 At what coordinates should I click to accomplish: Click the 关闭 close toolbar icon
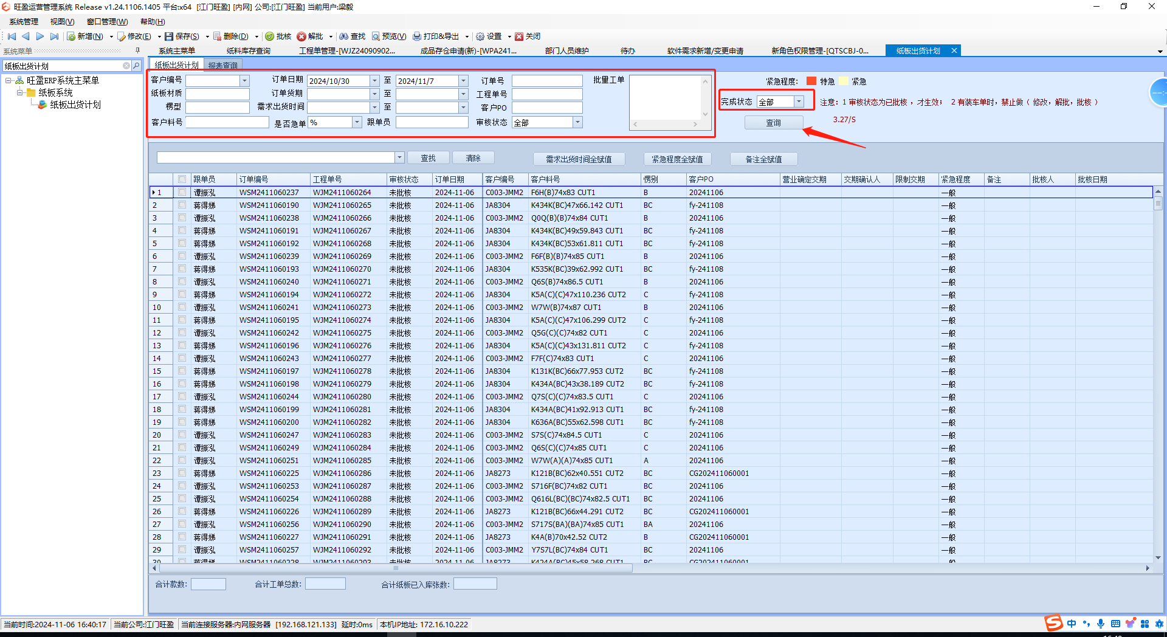[519, 36]
